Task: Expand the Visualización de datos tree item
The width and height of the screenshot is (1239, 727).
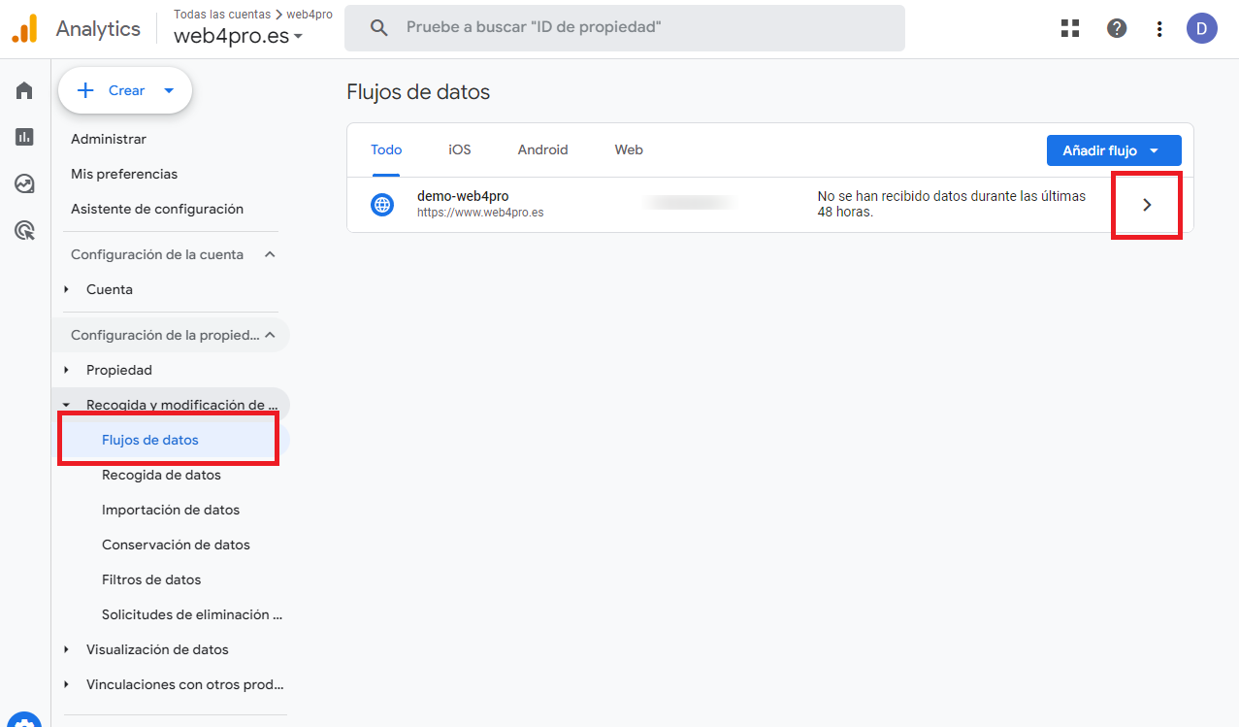Action: pos(67,649)
